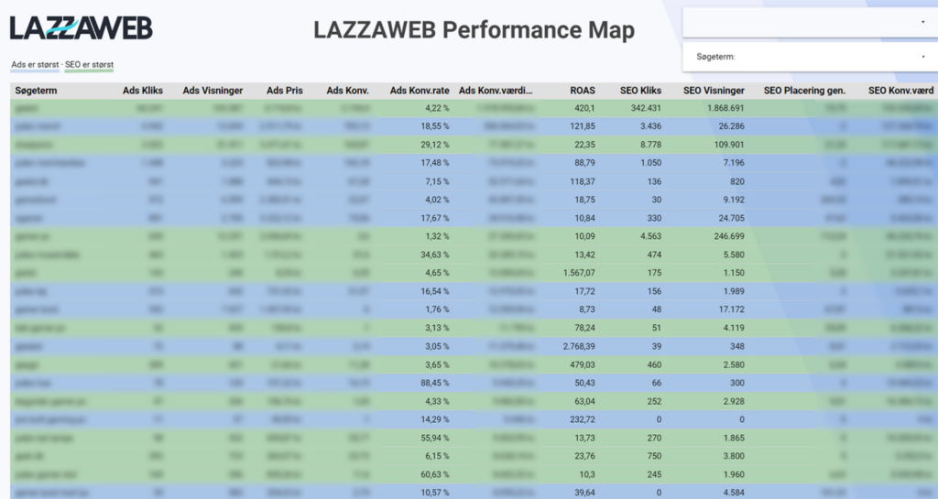
Task: Sort by the Ads Konv. column header
Action: coord(347,91)
